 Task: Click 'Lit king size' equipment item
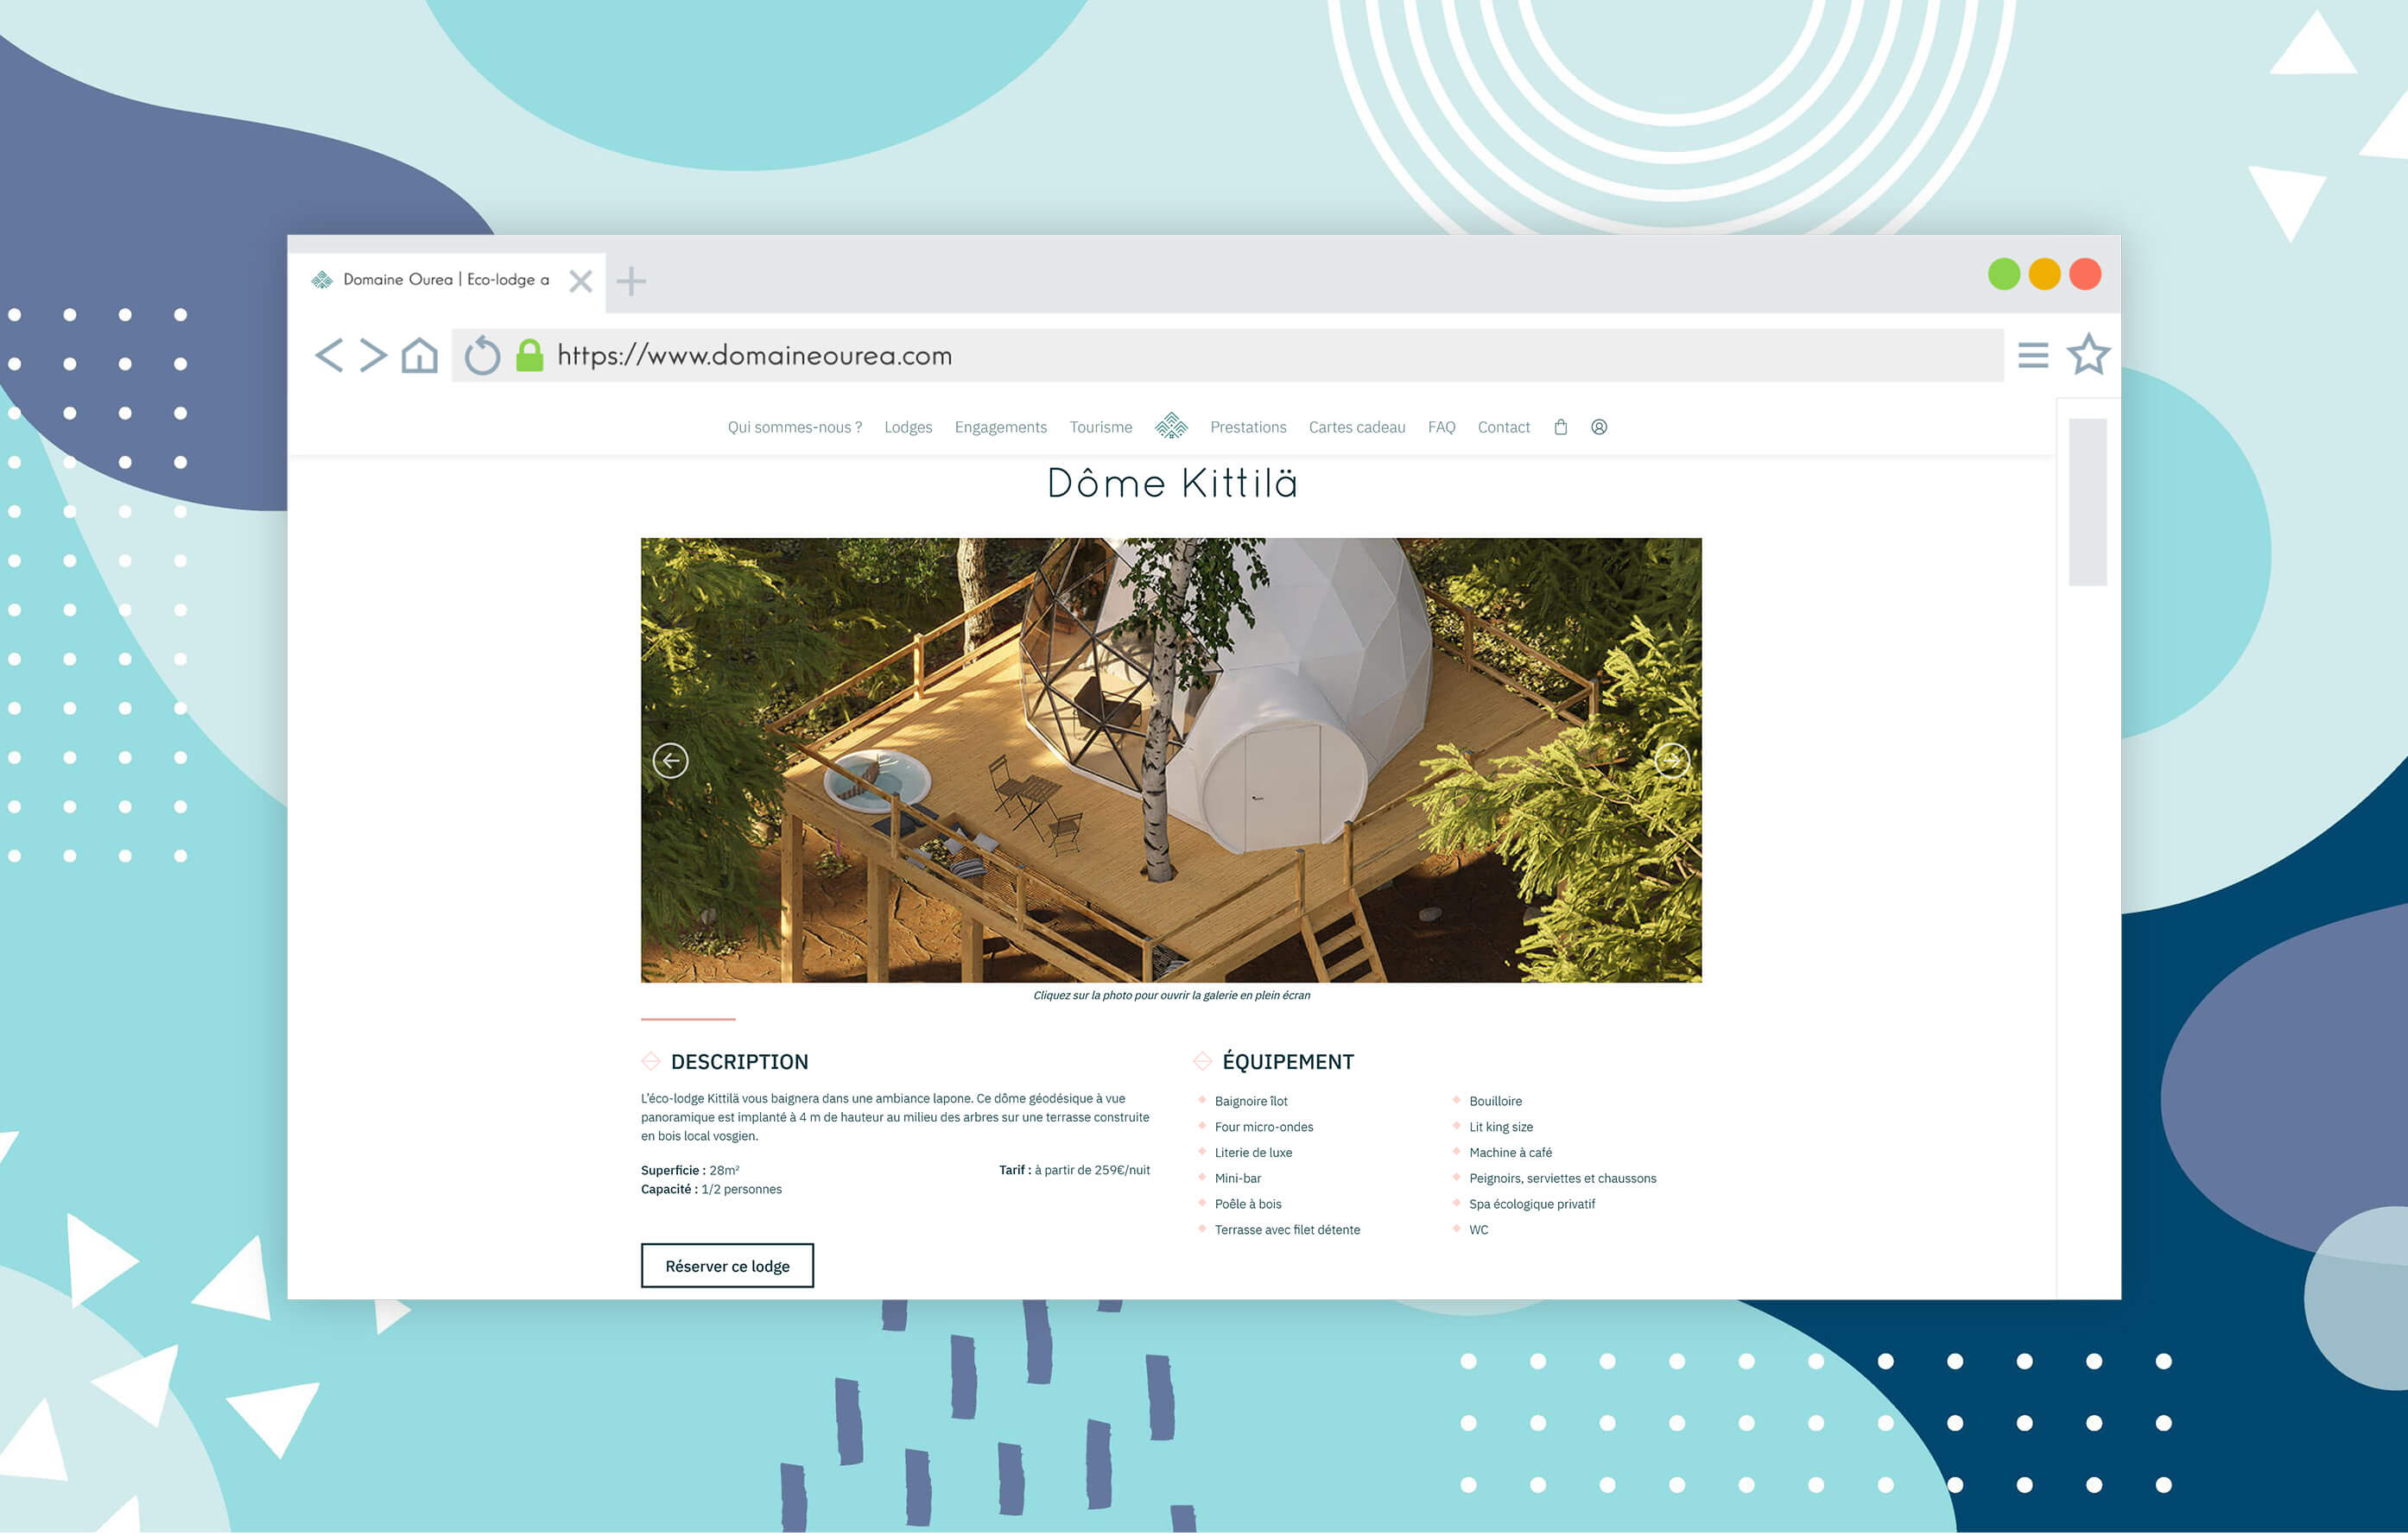[x=1501, y=1129]
